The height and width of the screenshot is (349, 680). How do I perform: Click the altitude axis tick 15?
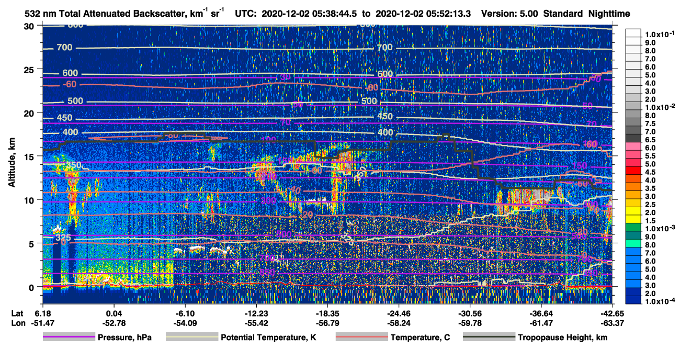click(x=30, y=156)
